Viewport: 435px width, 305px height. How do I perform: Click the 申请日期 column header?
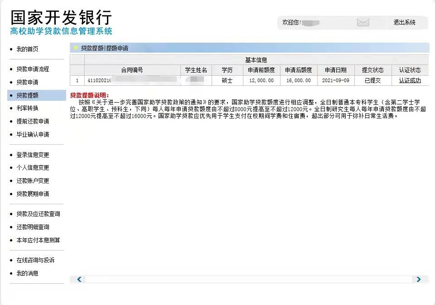335,70
